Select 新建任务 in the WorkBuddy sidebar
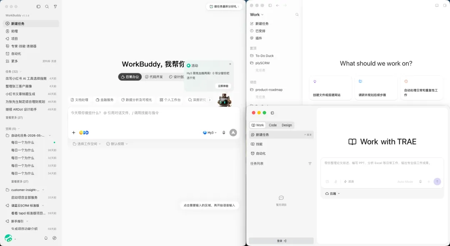This screenshot has width=450, height=246. coord(31,23)
